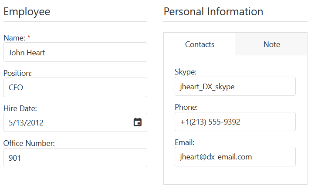The height and width of the screenshot is (186, 311).
Task: Click the red required asterisk beside Name
Action: [x=29, y=37]
